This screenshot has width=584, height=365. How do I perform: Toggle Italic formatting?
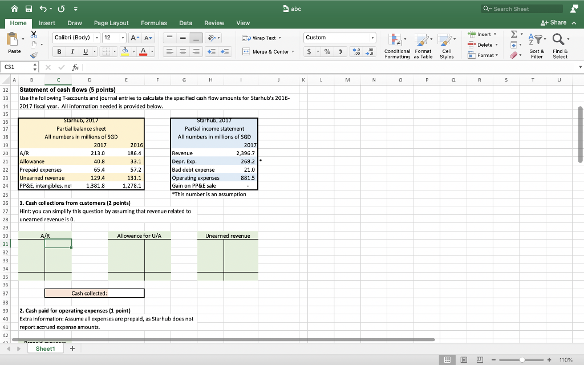(72, 52)
